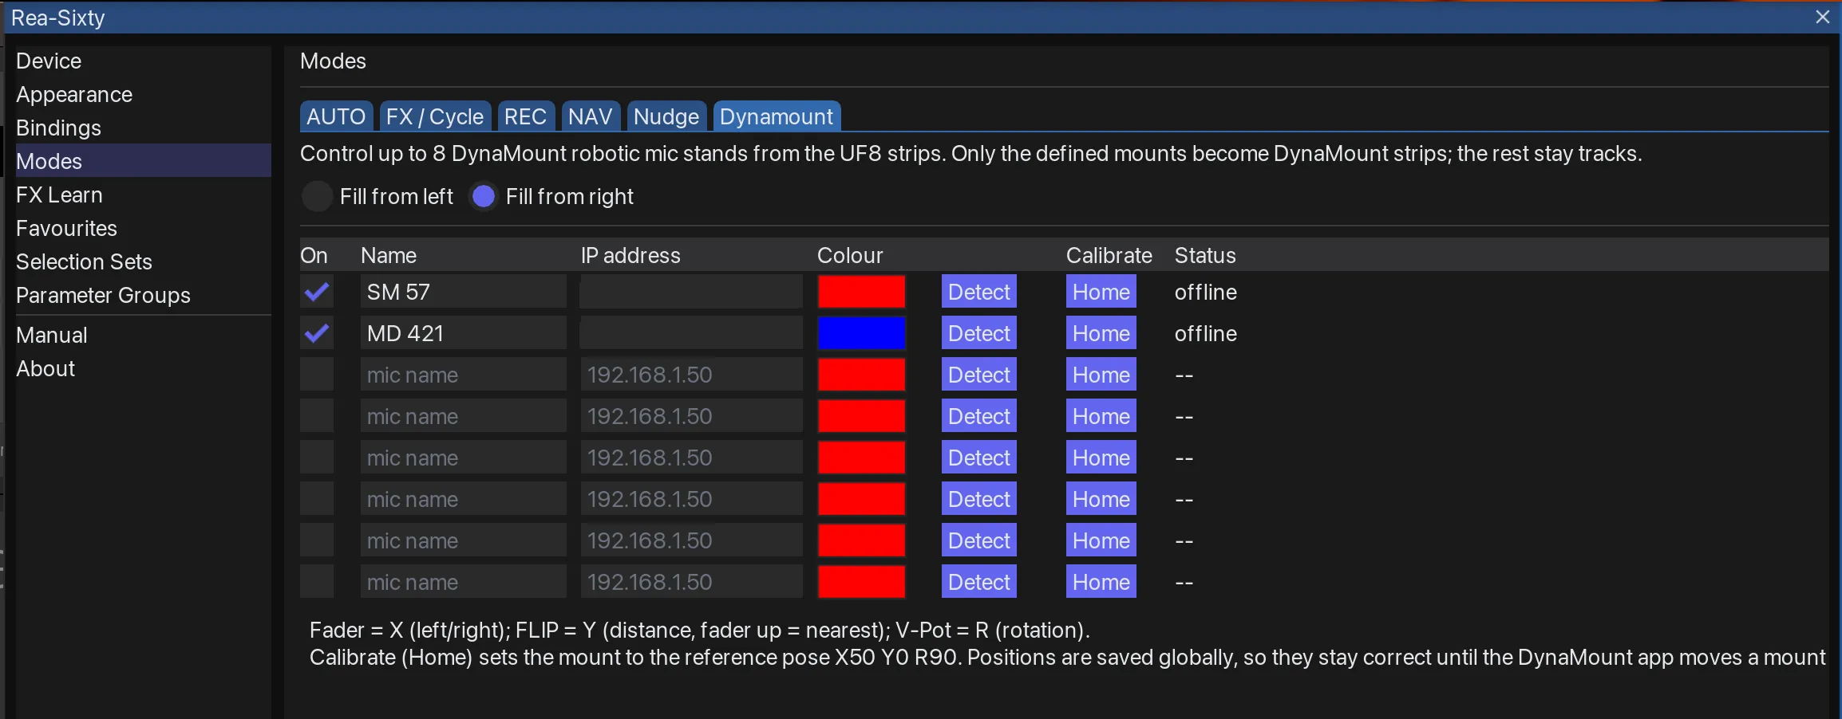Click the IP address field for MD 421
Image resolution: width=1842 pixels, height=719 pixels.
click(692, 333)
